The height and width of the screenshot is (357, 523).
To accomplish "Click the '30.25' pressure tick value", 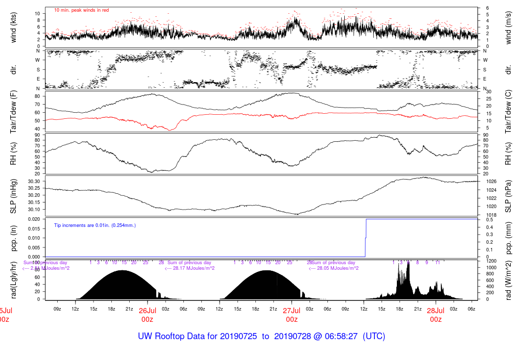I will (x=34, y=189).
